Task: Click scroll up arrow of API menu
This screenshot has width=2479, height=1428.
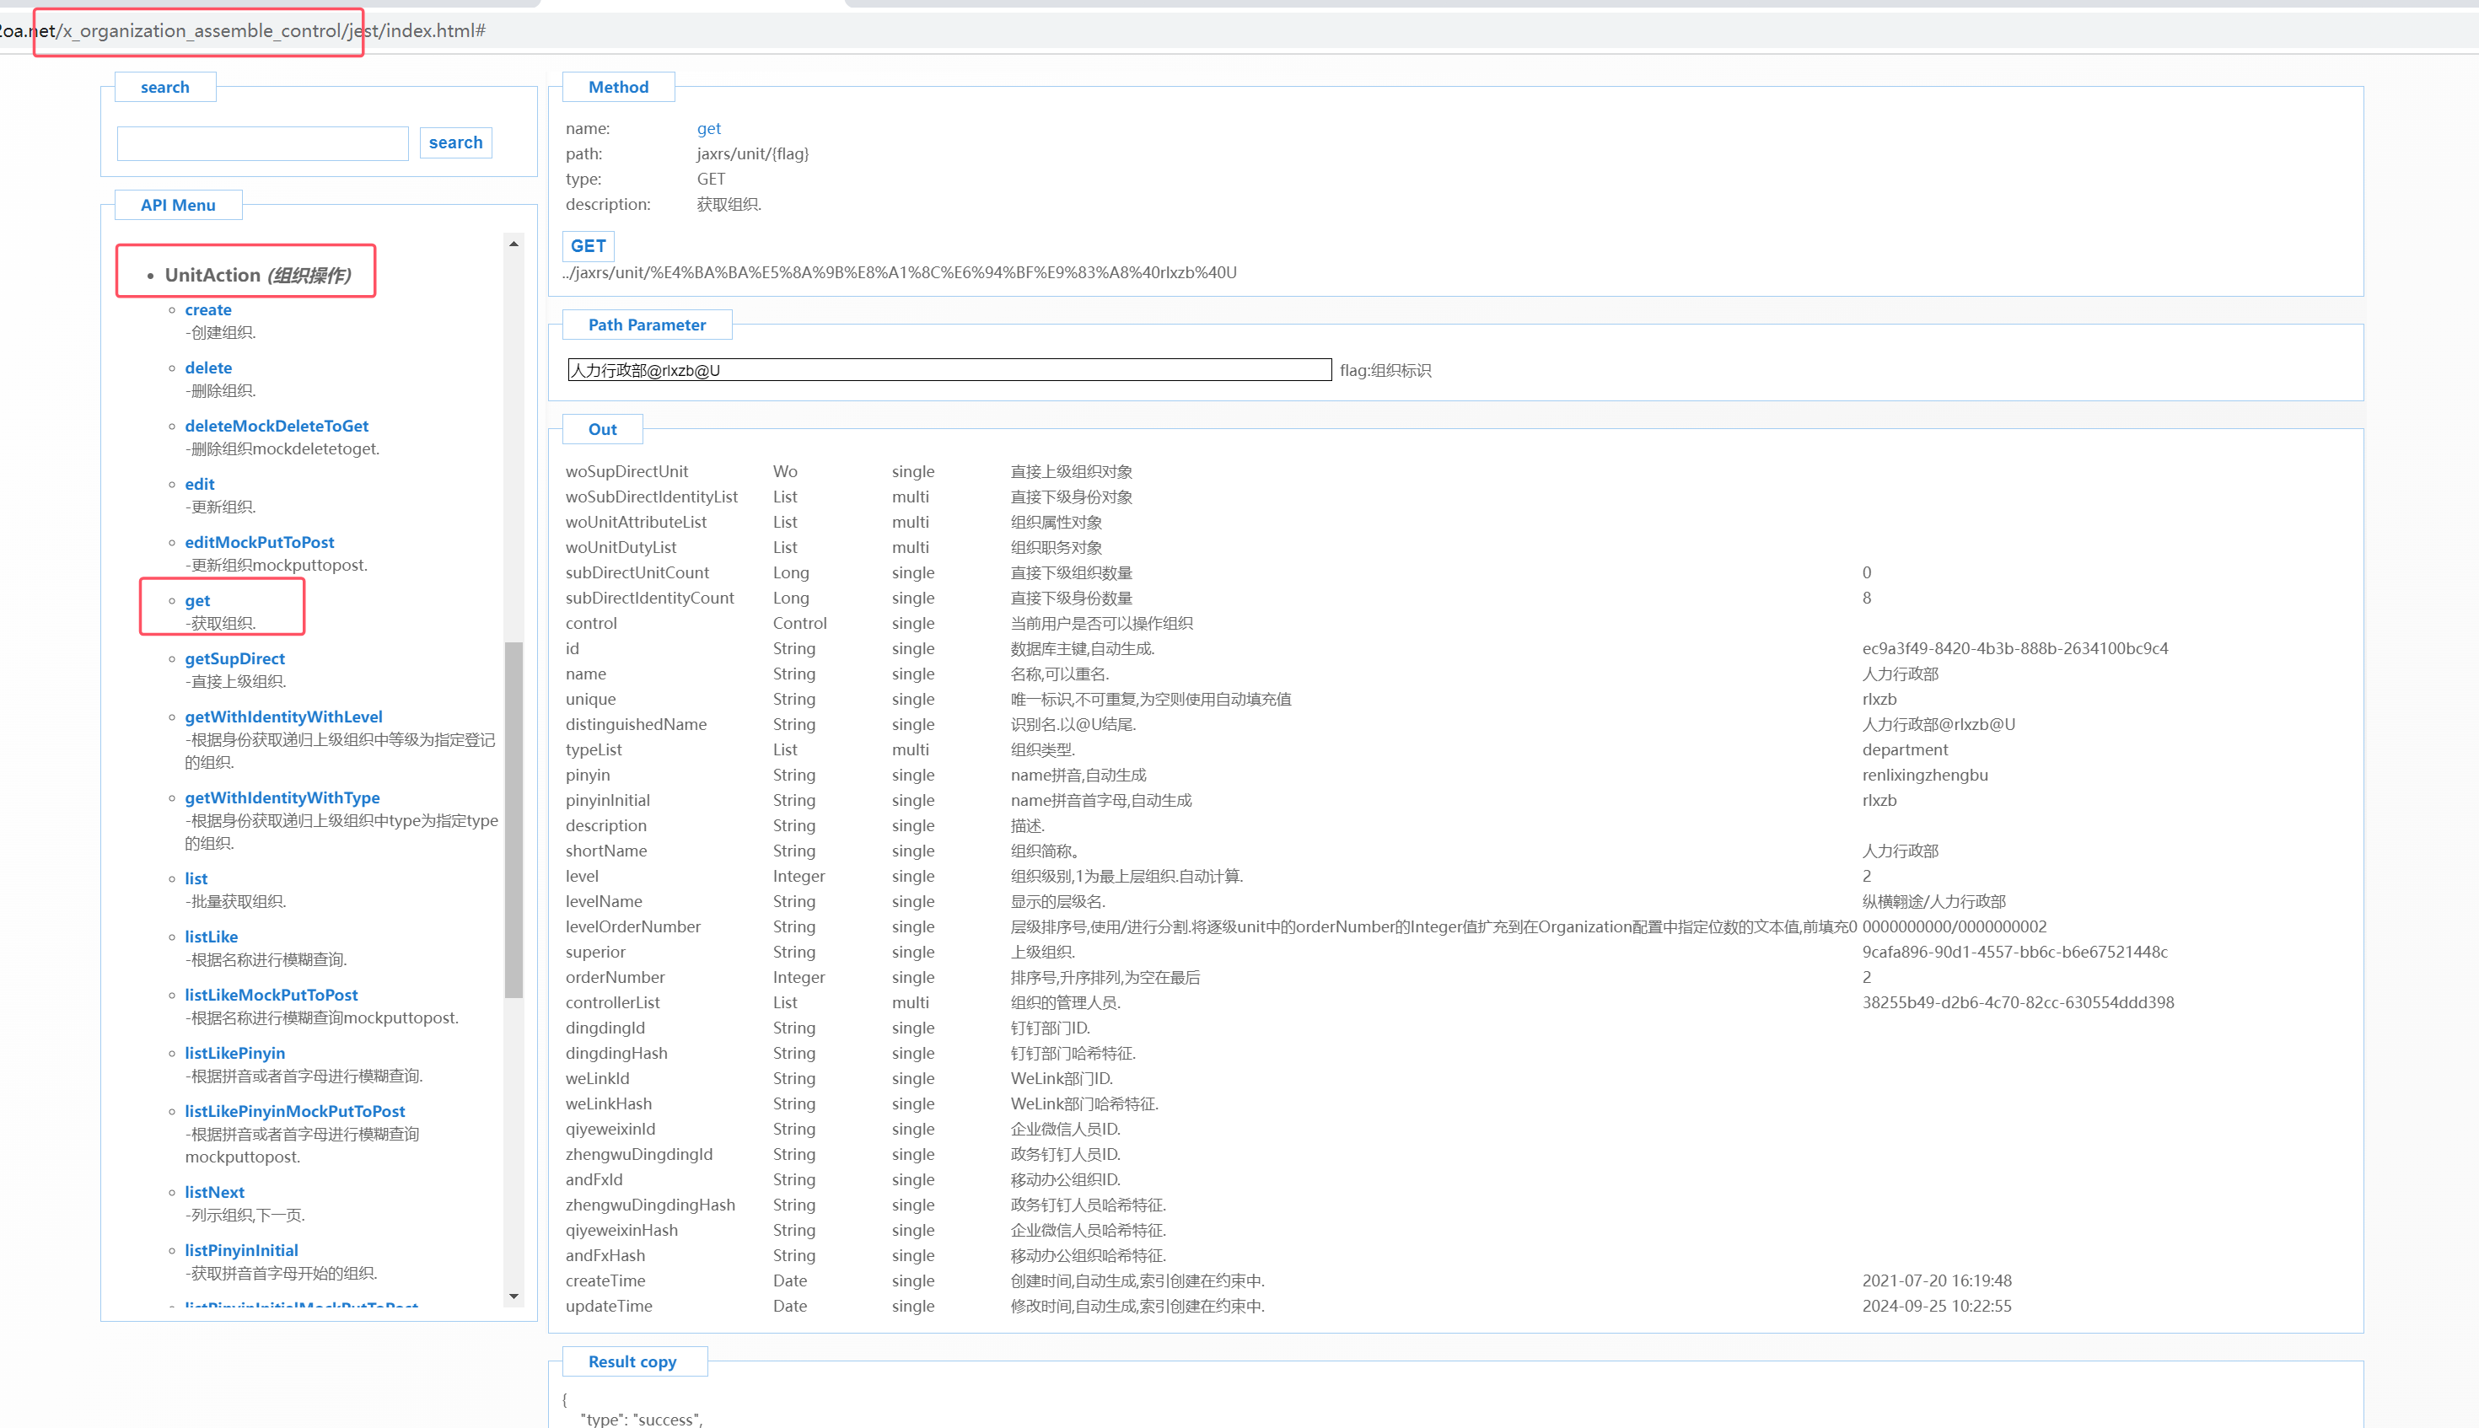Action: 513,244
